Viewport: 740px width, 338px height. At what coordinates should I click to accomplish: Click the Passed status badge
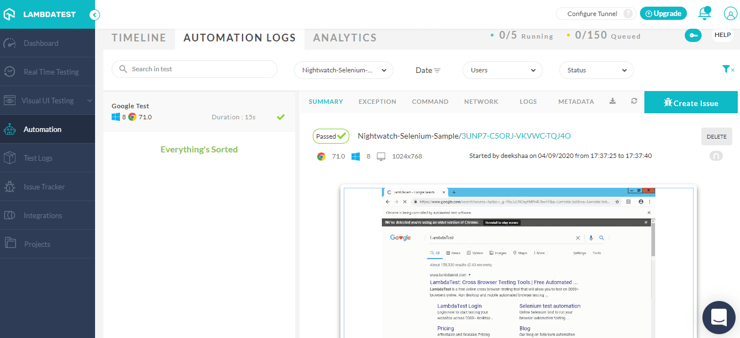331,136
